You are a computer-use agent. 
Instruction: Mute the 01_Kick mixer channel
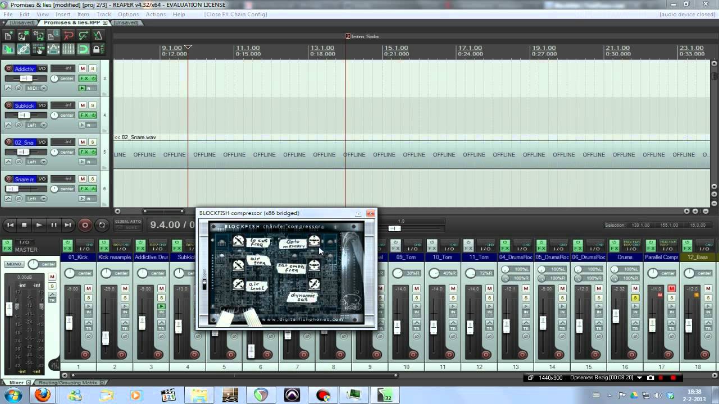tap(88, 288)
